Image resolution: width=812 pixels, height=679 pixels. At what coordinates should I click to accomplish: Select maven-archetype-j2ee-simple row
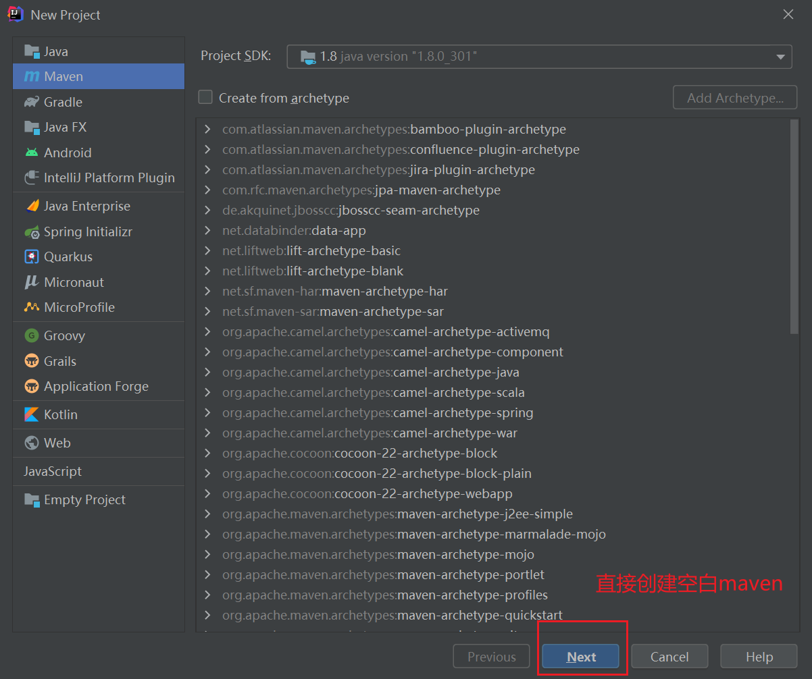tap(493, 514)
